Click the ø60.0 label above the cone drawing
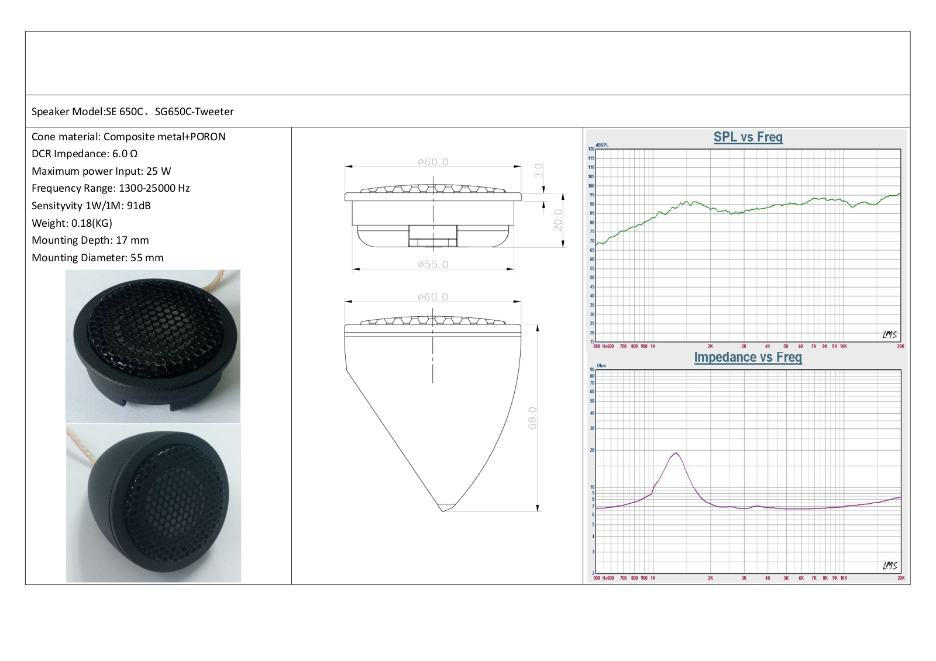The width and height of the screenshot is (936, 661). pos(433,297)
